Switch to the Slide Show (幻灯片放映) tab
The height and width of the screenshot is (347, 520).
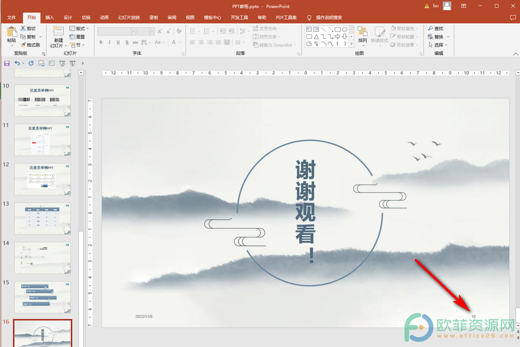(x=129, y=17)
